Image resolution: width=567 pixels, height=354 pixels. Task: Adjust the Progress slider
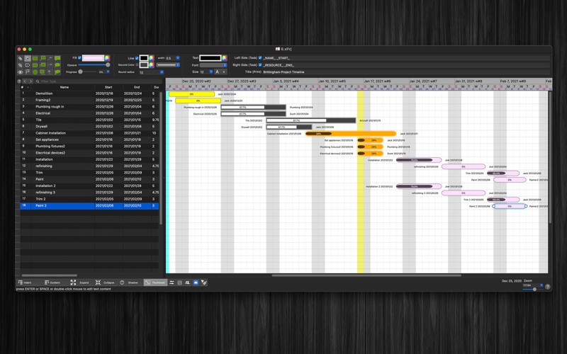(88, 72)
